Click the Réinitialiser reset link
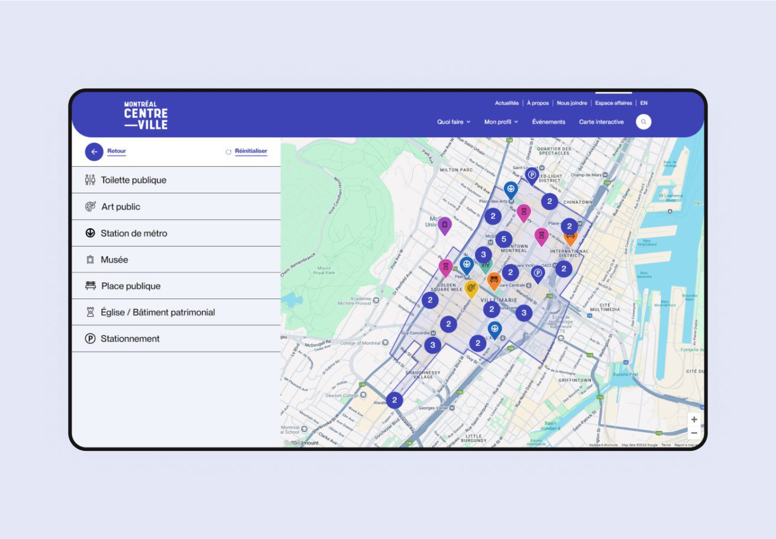The width and height of the screenshot is (776, 539). tap(251, 151)
